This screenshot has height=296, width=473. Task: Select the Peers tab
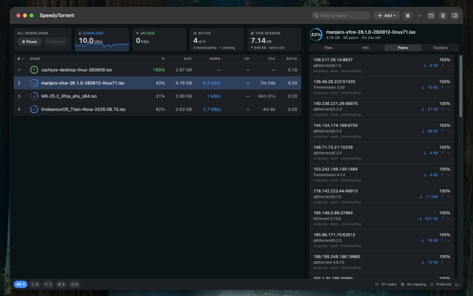pos(403,48)
